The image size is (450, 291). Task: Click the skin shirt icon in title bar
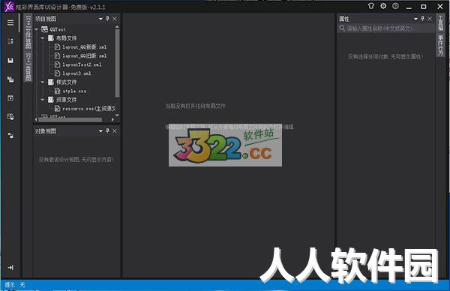click(x=371, y=6)
